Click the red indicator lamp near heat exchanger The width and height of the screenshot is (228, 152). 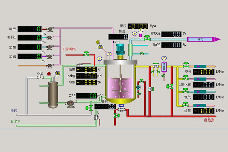point(49,74)
